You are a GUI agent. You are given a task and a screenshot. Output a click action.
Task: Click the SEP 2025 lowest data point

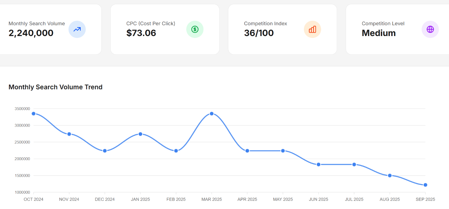click(x=425, y=185)
